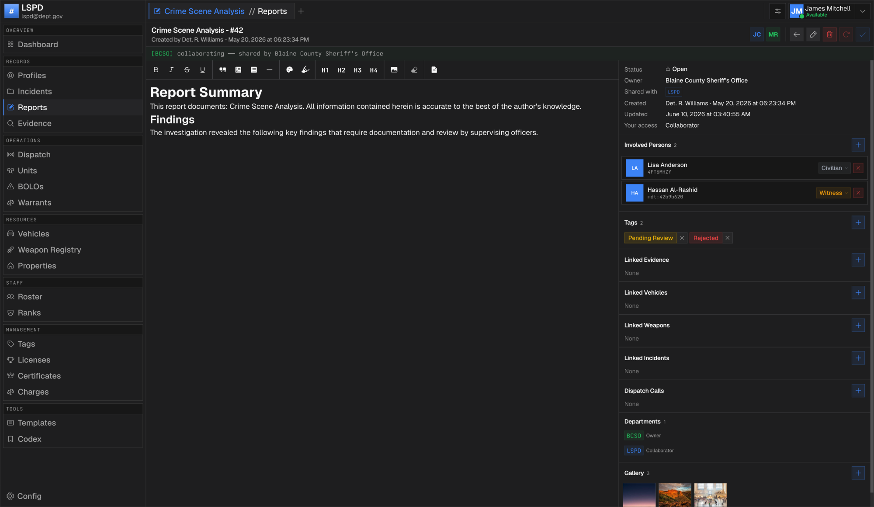Open Lisa Anderson's Civilian role dropdown
Image resolution: width=874 pixels, height=507 pixels.
click(834, 168)
